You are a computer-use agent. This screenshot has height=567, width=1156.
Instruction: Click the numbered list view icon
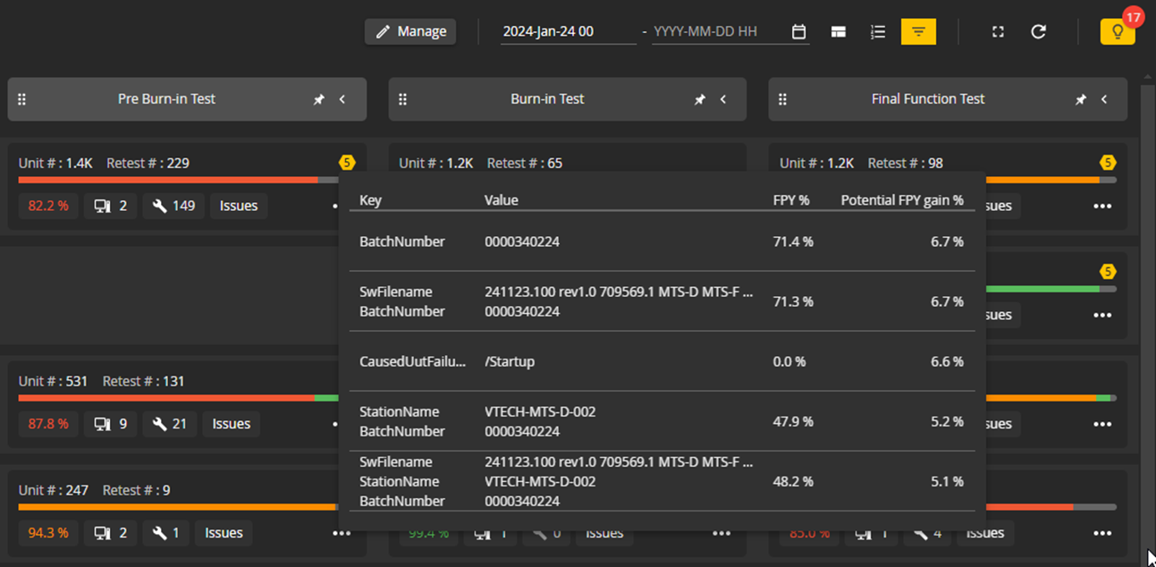tap(878, 32)
